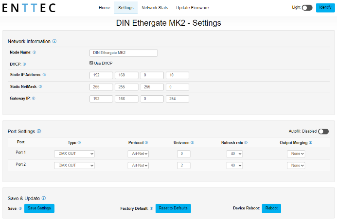Click the Network Information info icon

click(54, 41)
